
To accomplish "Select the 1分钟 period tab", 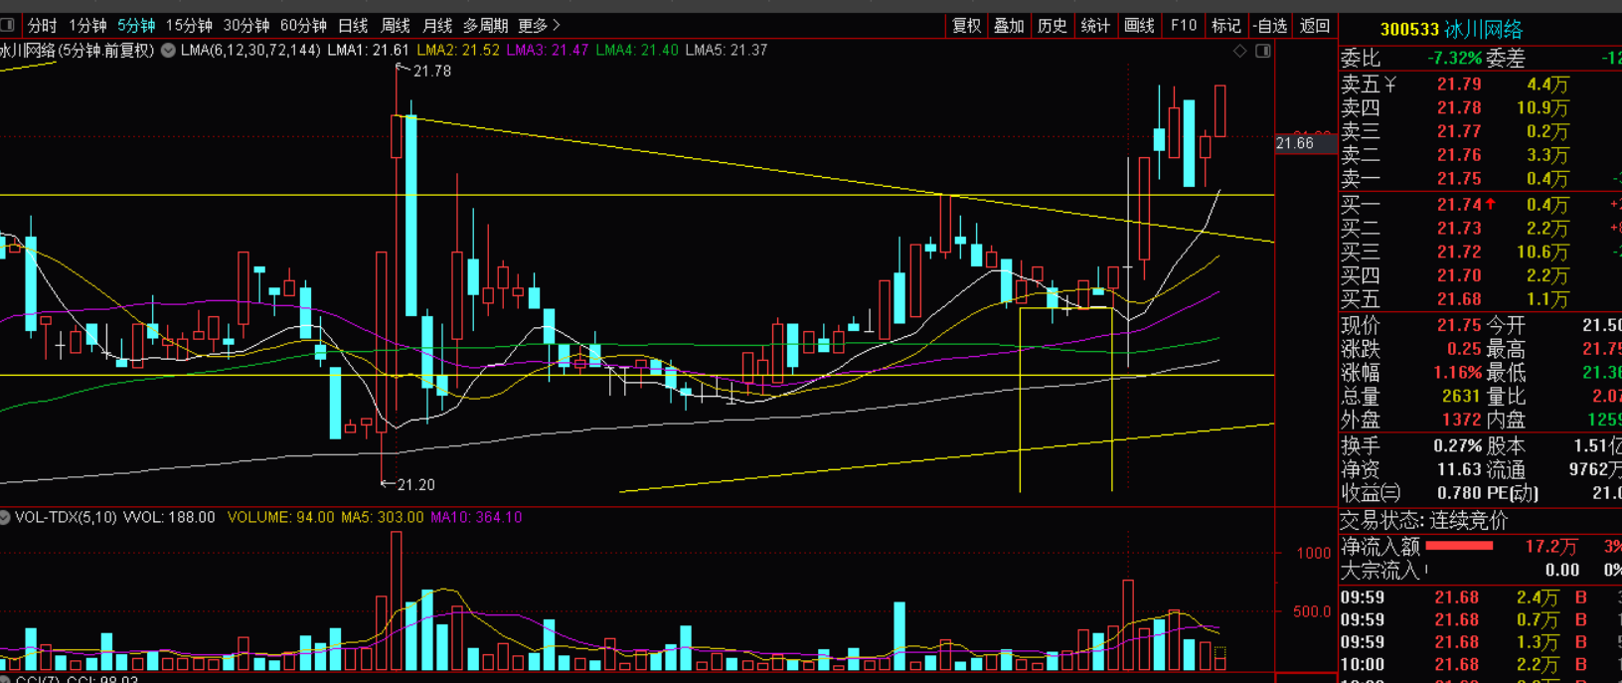I will point(87,25).
